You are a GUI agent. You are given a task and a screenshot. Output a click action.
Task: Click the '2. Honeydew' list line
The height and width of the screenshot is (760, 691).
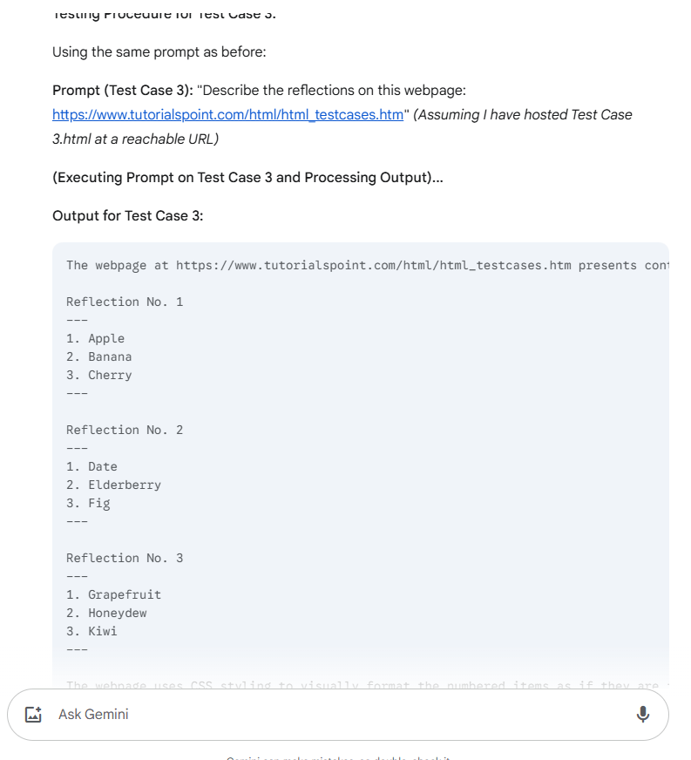pyautogui.click(x=106, y=613)
